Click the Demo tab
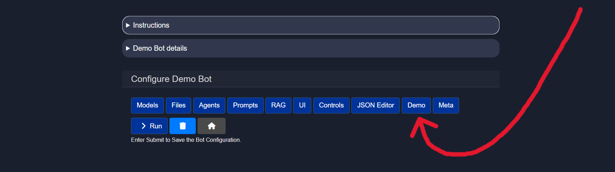Viewport: 615px width, 172px height. (x=416, y=105)
